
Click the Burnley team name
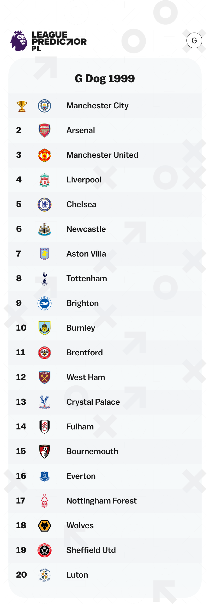81,328
